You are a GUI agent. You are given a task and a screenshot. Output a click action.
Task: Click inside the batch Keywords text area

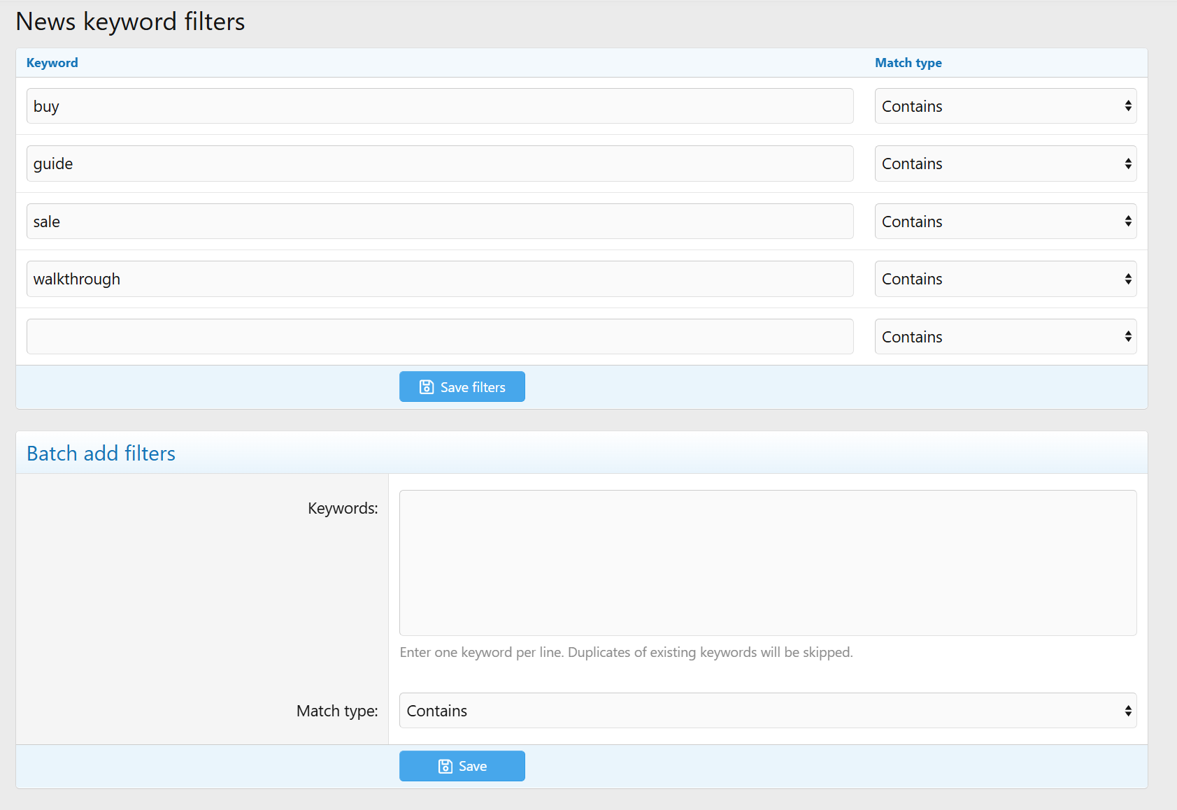[x=767, y=563]
